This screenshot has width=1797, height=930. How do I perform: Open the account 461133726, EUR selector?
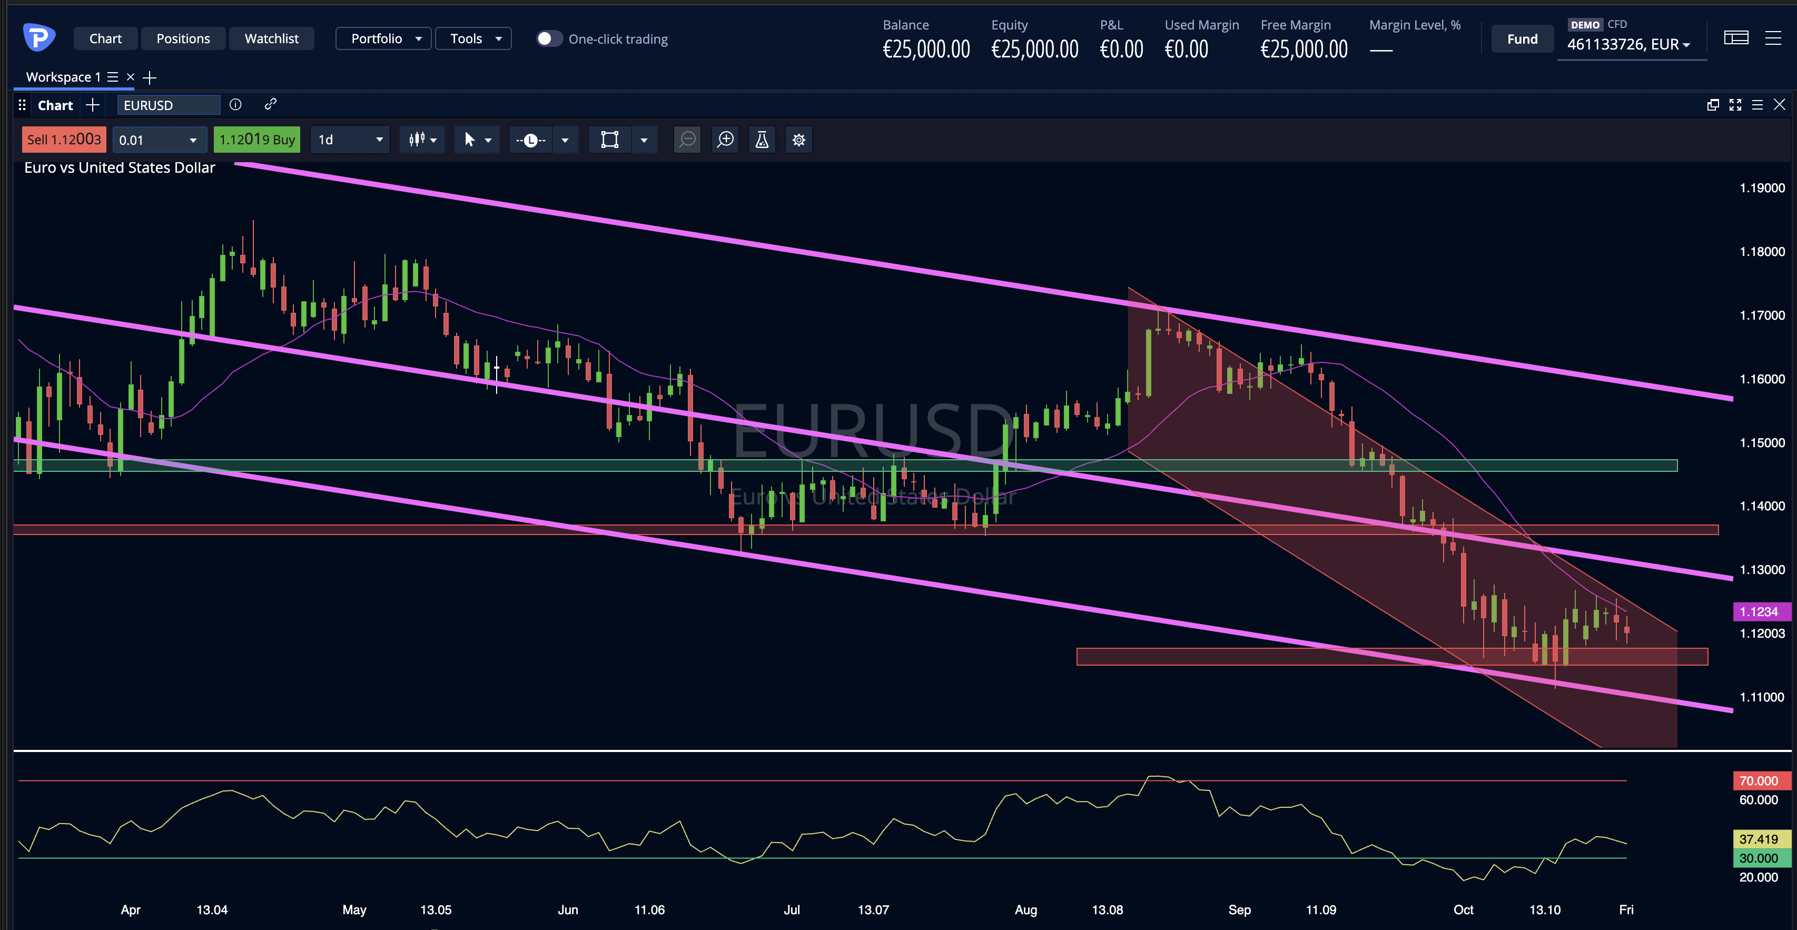pos(1631,44)
